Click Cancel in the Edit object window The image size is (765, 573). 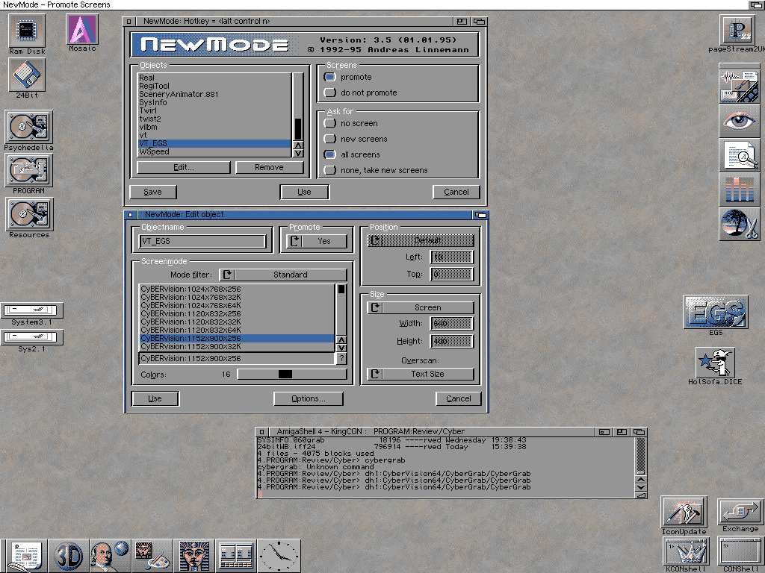[459, 398]
